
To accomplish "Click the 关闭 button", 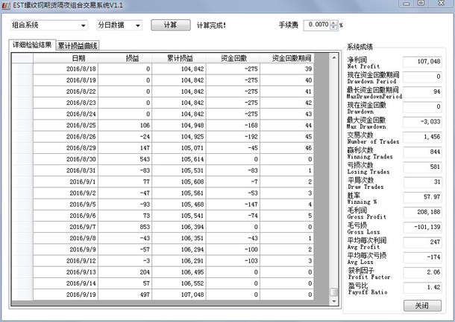I will [x=422, y=306].
